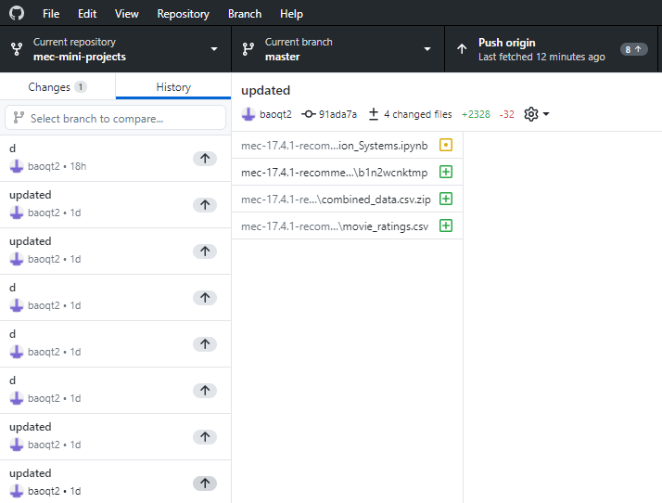Click added status icon for movie_ratings.csv

point(446,226)
